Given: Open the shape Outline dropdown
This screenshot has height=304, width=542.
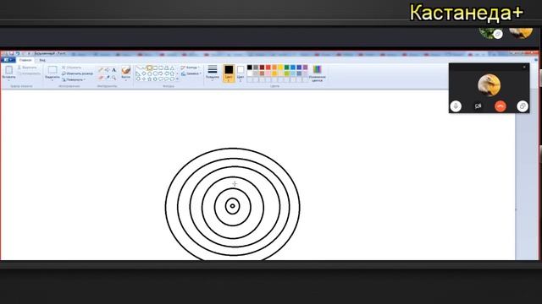Looking at the screenshot, I should click(190, 68).
